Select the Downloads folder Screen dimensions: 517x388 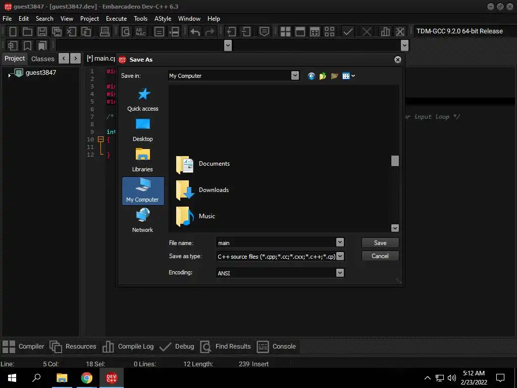tap(202, 190)
